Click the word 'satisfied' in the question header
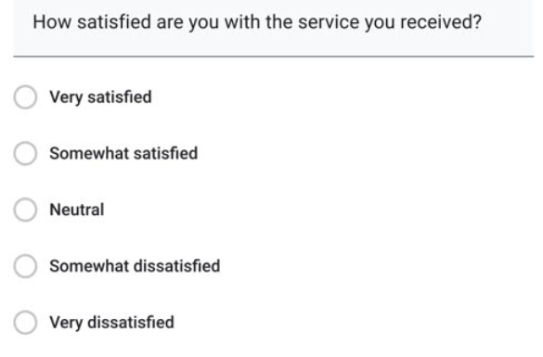 click(x=114, y=22)
